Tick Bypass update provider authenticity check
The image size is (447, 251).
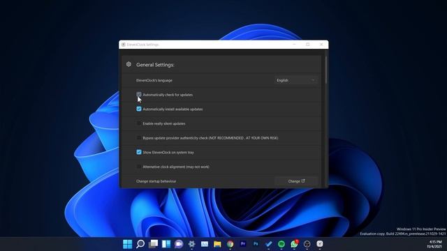pos(139,138)
